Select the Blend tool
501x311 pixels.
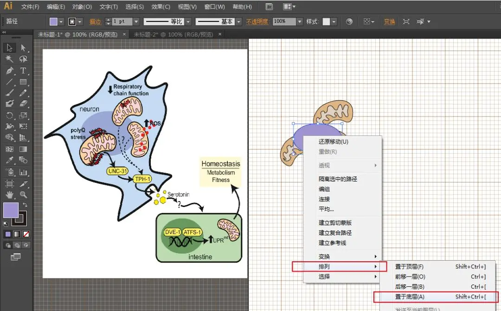(x=23, y=160)
